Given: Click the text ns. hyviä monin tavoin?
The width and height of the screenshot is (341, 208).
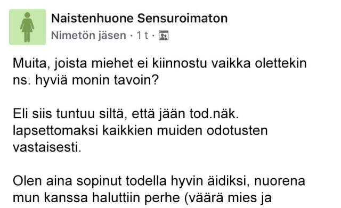Looking at the screenshot, I should tap(86, 80).
